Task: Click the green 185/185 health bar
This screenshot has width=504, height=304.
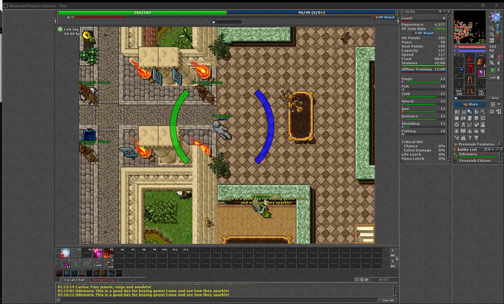Action: coord(142,13)
